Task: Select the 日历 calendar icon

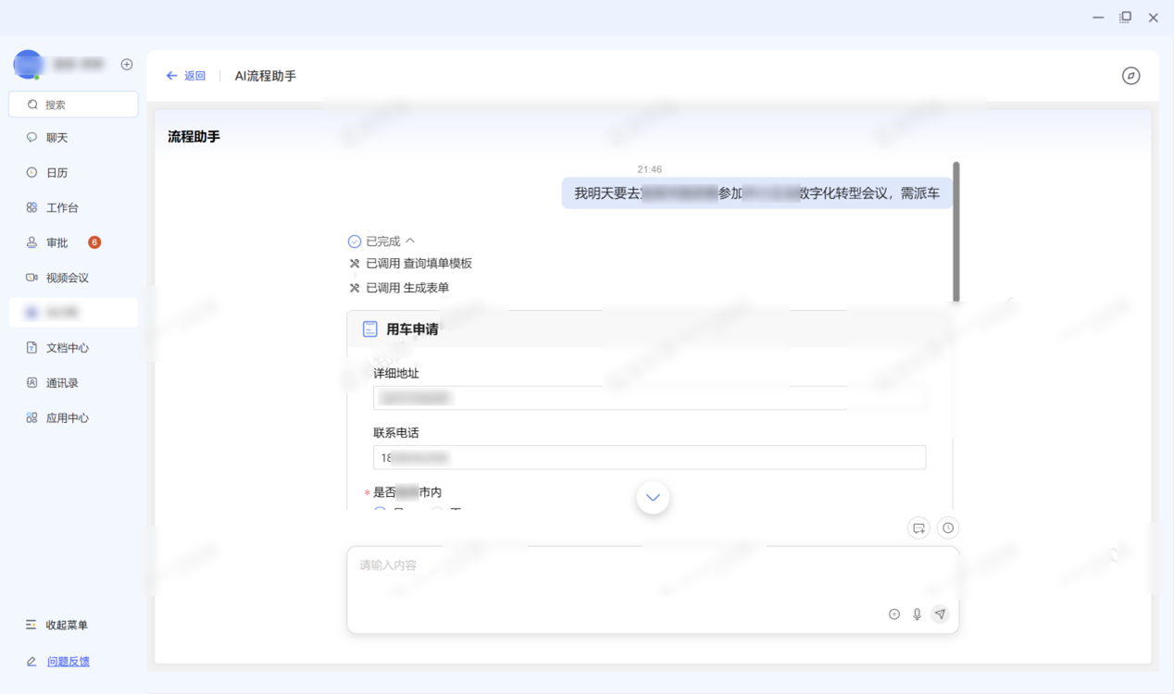Action: (32, 172)
